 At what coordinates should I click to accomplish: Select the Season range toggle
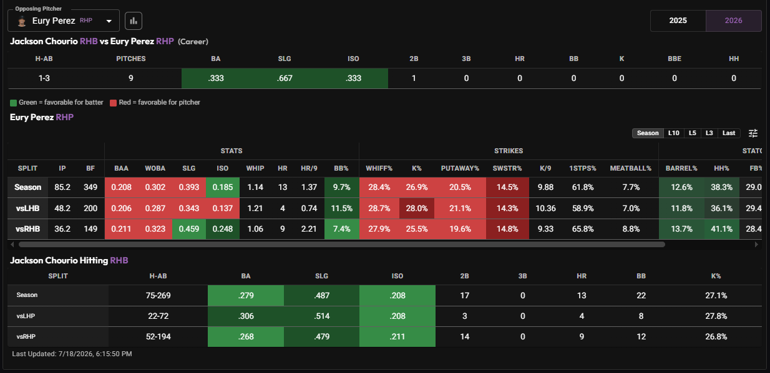648,133
